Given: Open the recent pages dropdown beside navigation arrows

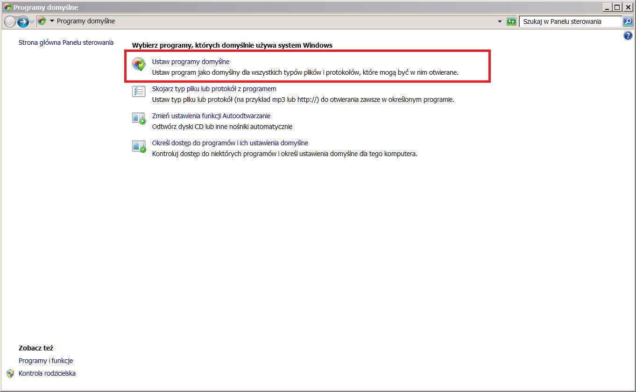Looking at the screenshot, I should (x=32, y=22).
